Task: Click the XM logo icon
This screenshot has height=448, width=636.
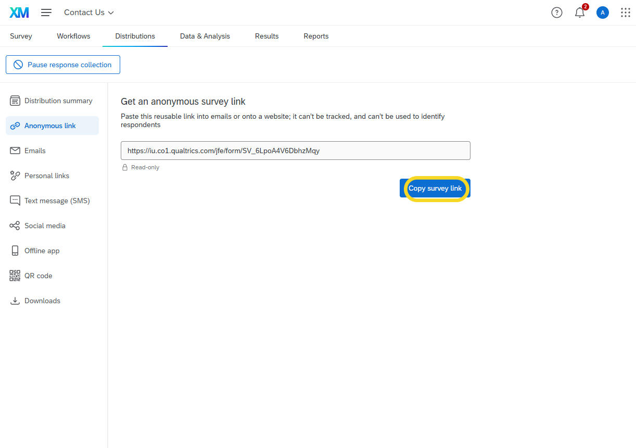Action: (x=19, y=13)
